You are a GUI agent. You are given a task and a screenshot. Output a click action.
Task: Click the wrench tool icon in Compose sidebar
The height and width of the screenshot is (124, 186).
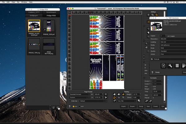pyautogui.click(x=146, y=44)
